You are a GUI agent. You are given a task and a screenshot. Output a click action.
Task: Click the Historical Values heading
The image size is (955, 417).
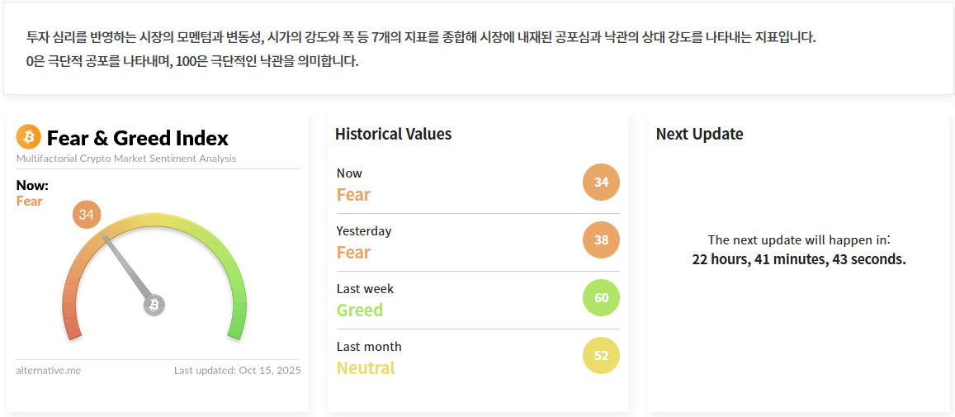tap(393, 134)
